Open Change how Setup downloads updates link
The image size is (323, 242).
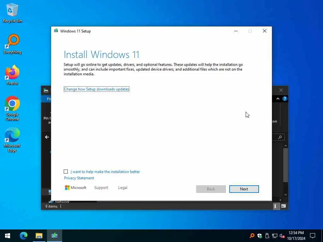point(97,89)
